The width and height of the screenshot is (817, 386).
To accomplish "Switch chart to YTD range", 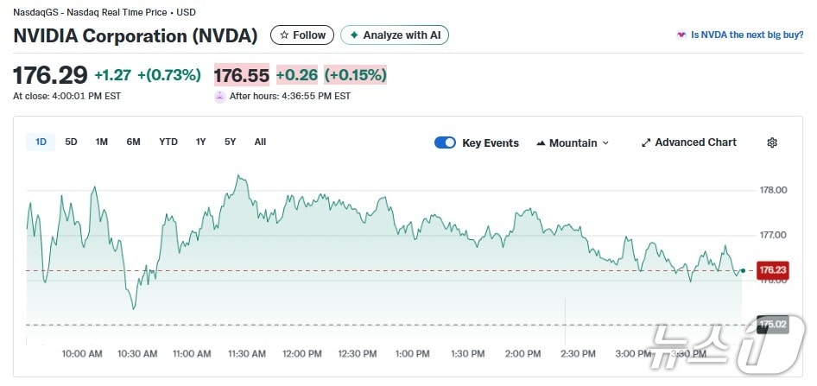I will pyautogui.click(x=168, y=142).
